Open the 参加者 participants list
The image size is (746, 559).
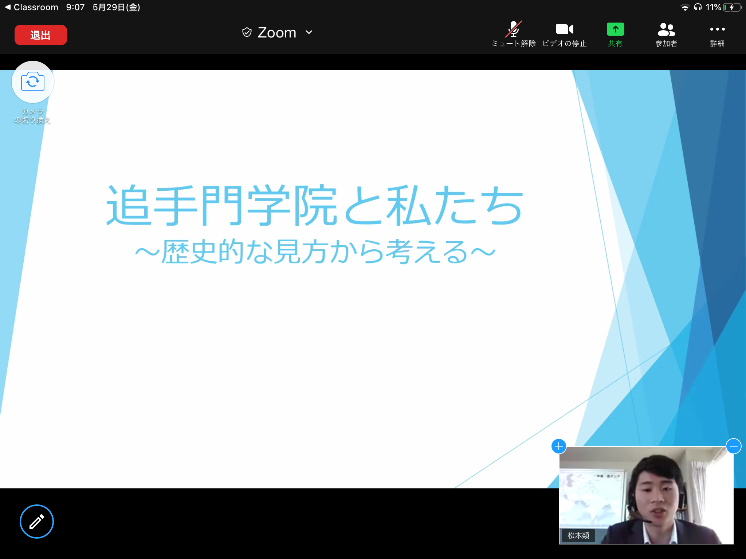(666, 34)
